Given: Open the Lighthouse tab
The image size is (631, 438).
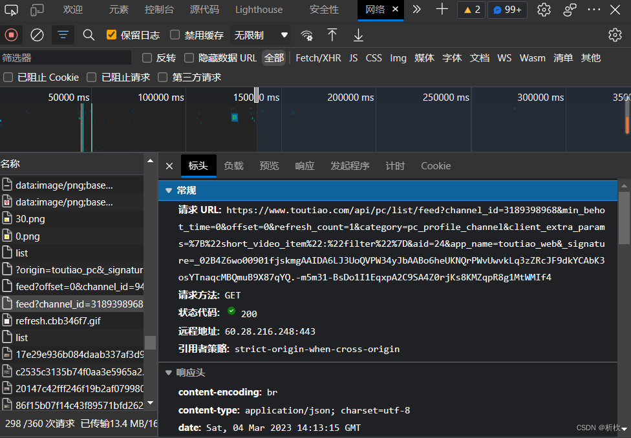Looking at the screenshot, I should pyautogui.click(x=259, y=10).
